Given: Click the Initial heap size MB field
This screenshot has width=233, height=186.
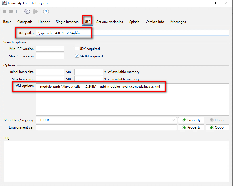Looking at the screenshot, I should [50, 72].
